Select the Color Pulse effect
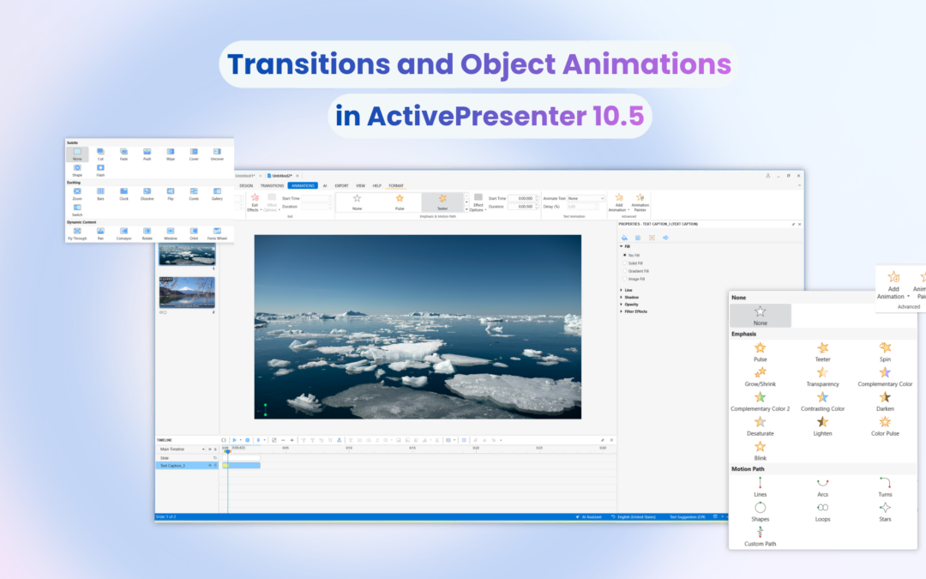 (x=885, y=426)
